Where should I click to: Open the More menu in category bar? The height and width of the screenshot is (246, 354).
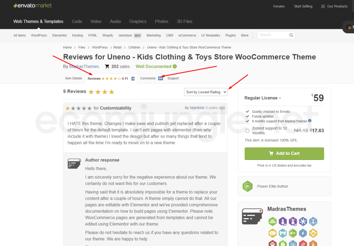(245, 35)
